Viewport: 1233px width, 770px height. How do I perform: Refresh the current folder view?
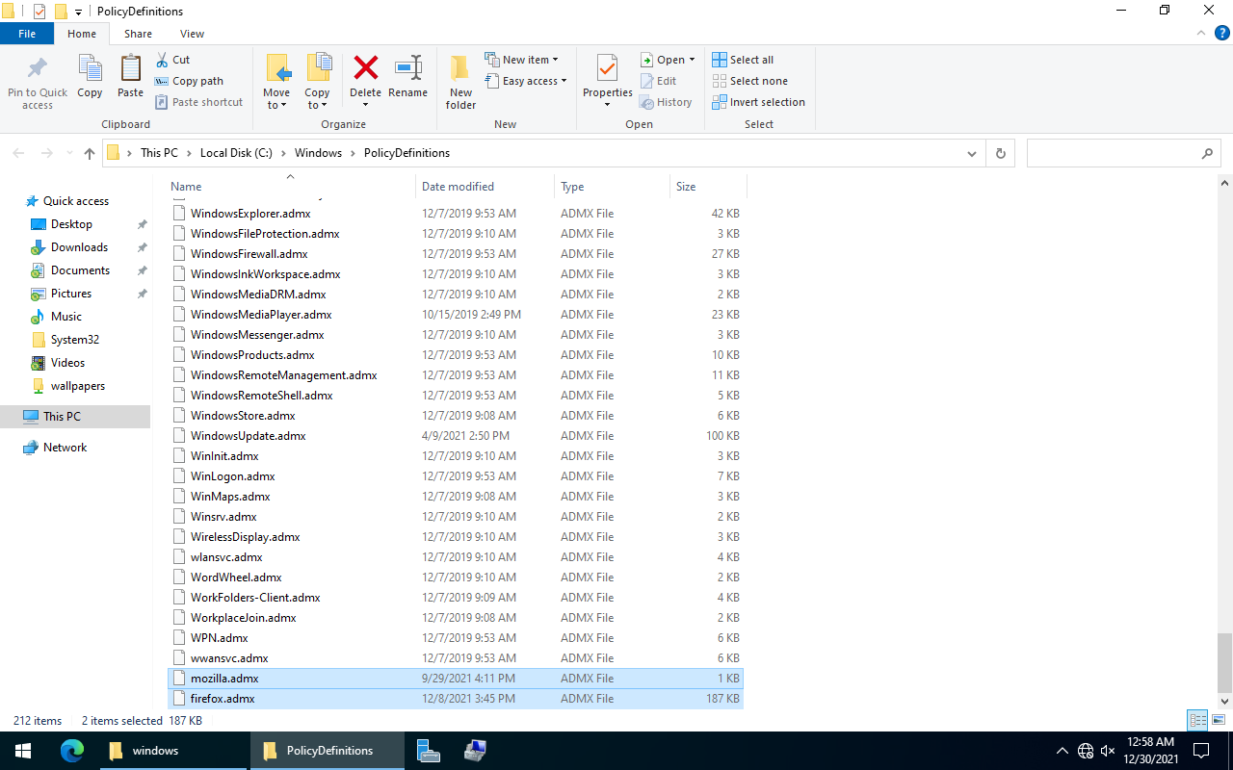1000,153
